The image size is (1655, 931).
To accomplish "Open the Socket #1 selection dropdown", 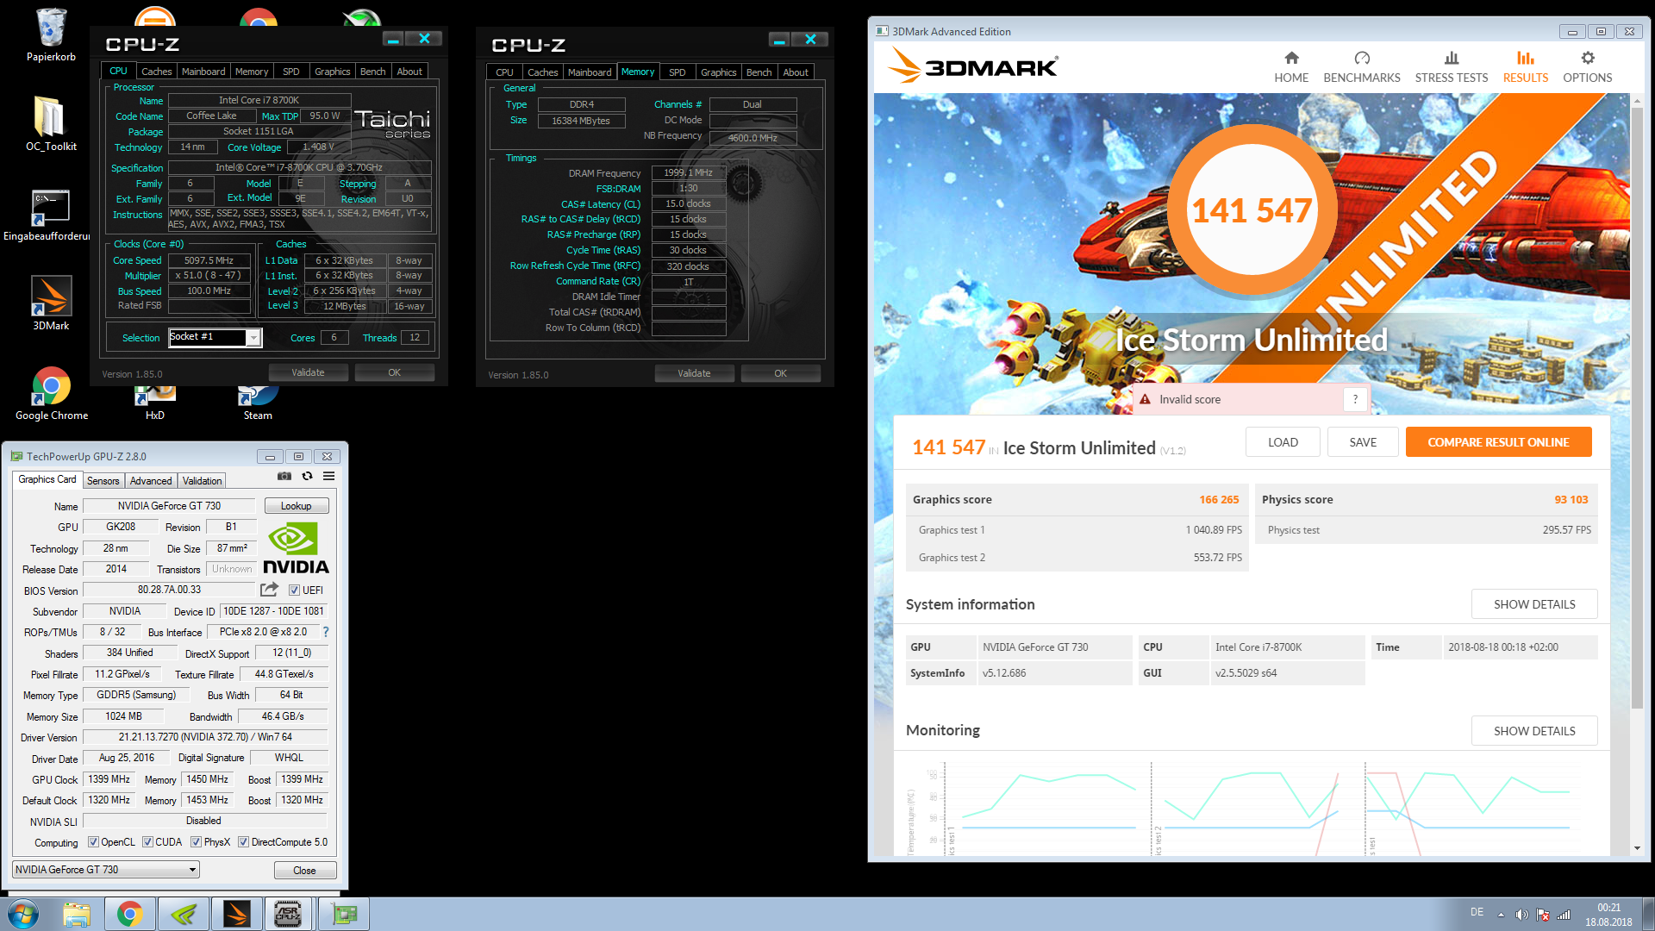I will [253, 338].
